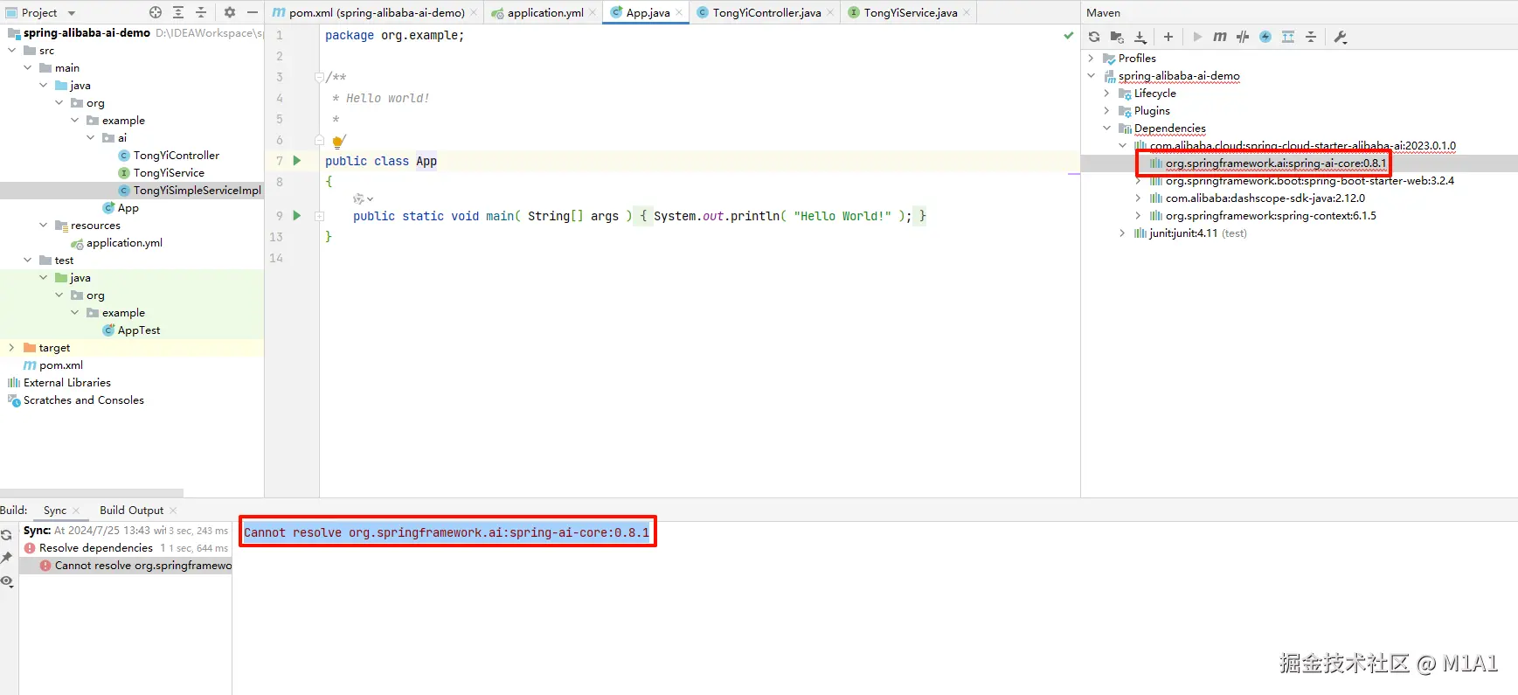This screenshot has width=1518, height=695.
Task: Open Maven settings wrench menu
Action: pyautogui.click(x=1341, y=37)
